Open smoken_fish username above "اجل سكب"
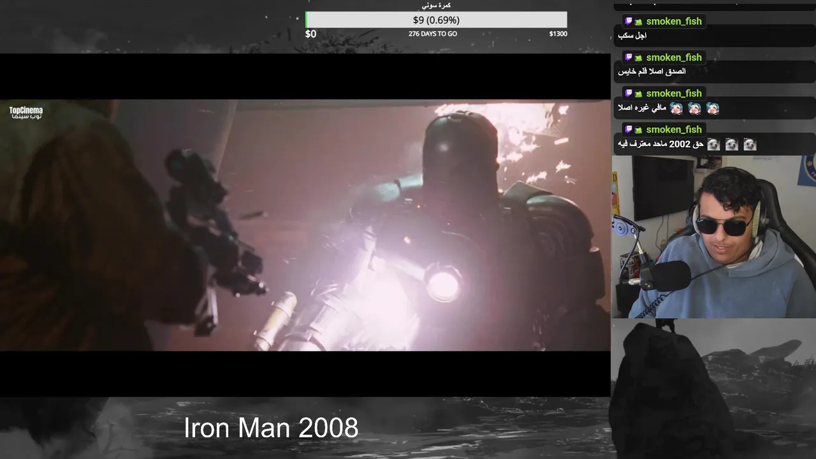The width and height of the screenshot is (816, 459). point(674,21)
